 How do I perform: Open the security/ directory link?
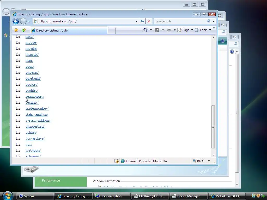(32, 102)
